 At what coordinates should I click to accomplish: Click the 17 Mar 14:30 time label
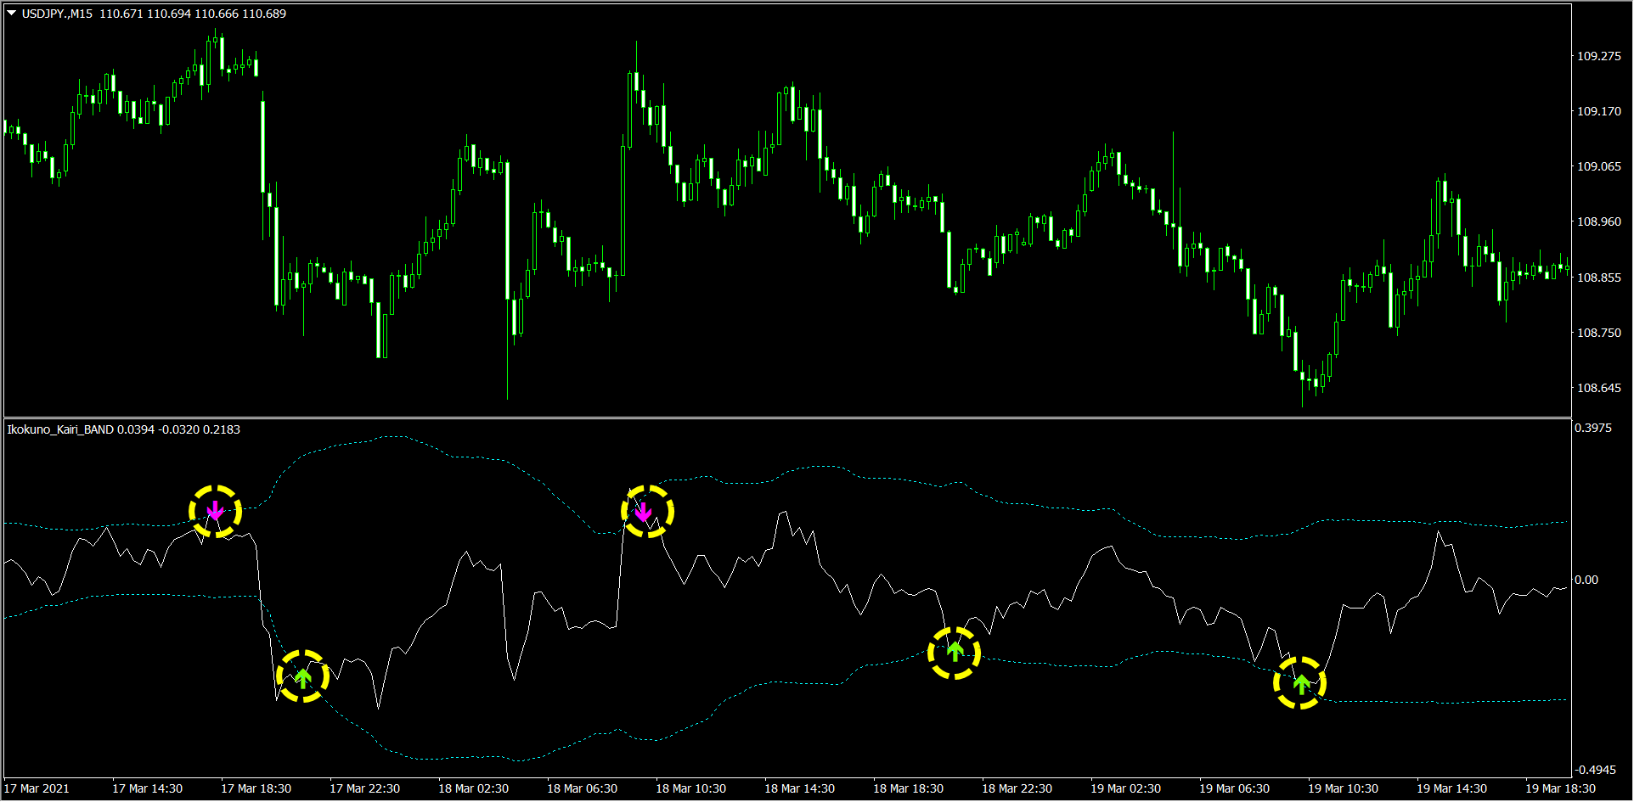coord(147,788)
